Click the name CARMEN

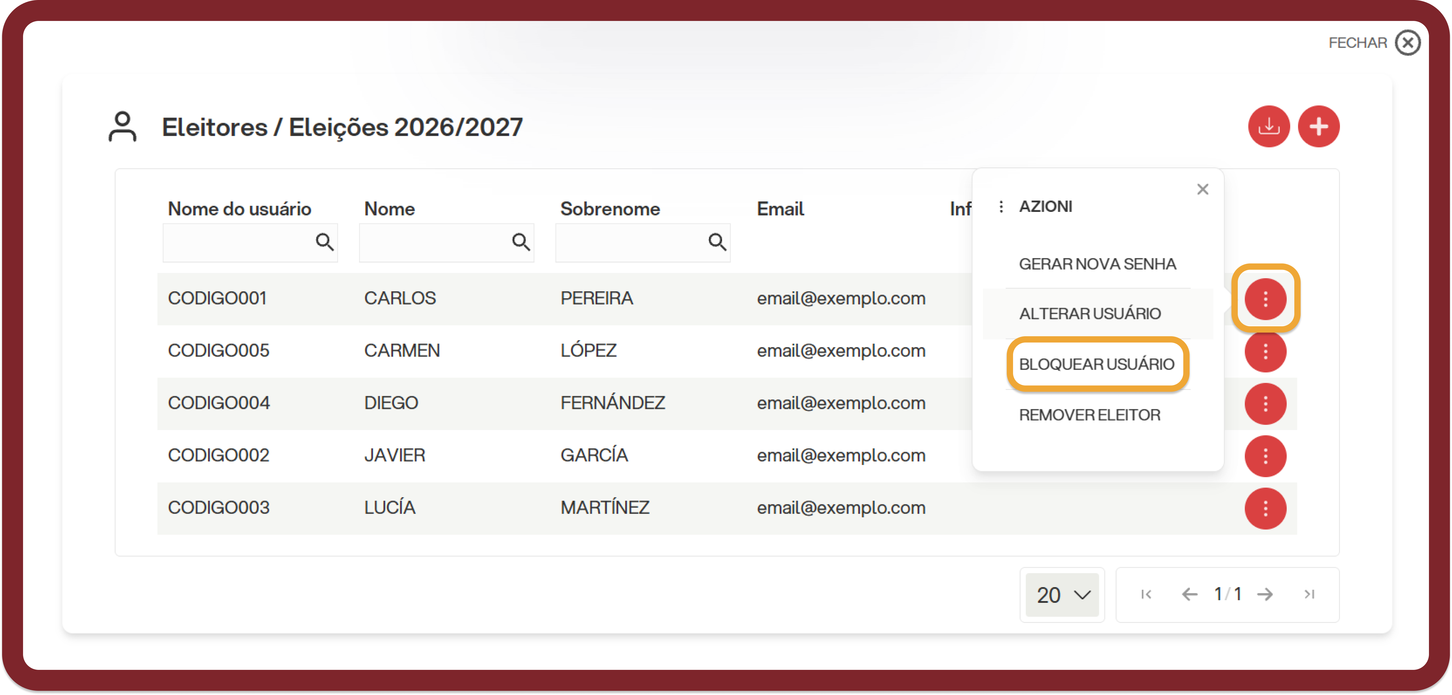click(x=402, y=351)
